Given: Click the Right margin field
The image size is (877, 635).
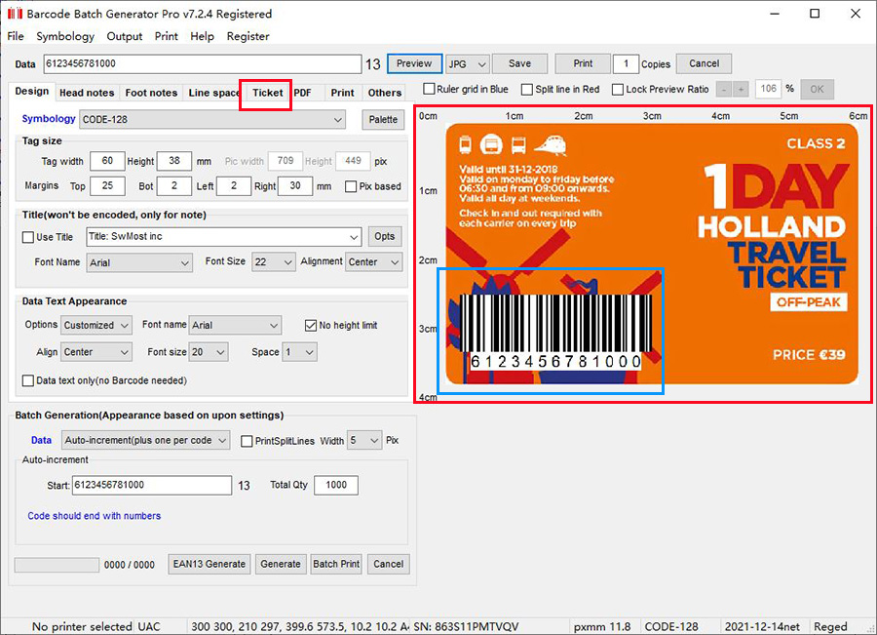Looking at the screenshot, I should pyautogui.click(x=294, y=186).
